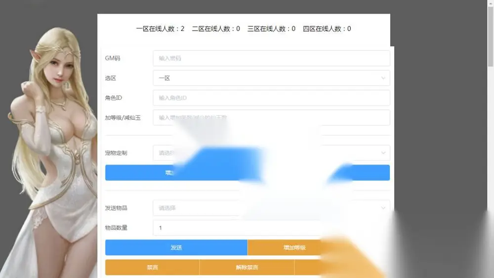The image size is (494, 278).
Task: Focus the 角色ID input field
Action: tap(271, 98)
